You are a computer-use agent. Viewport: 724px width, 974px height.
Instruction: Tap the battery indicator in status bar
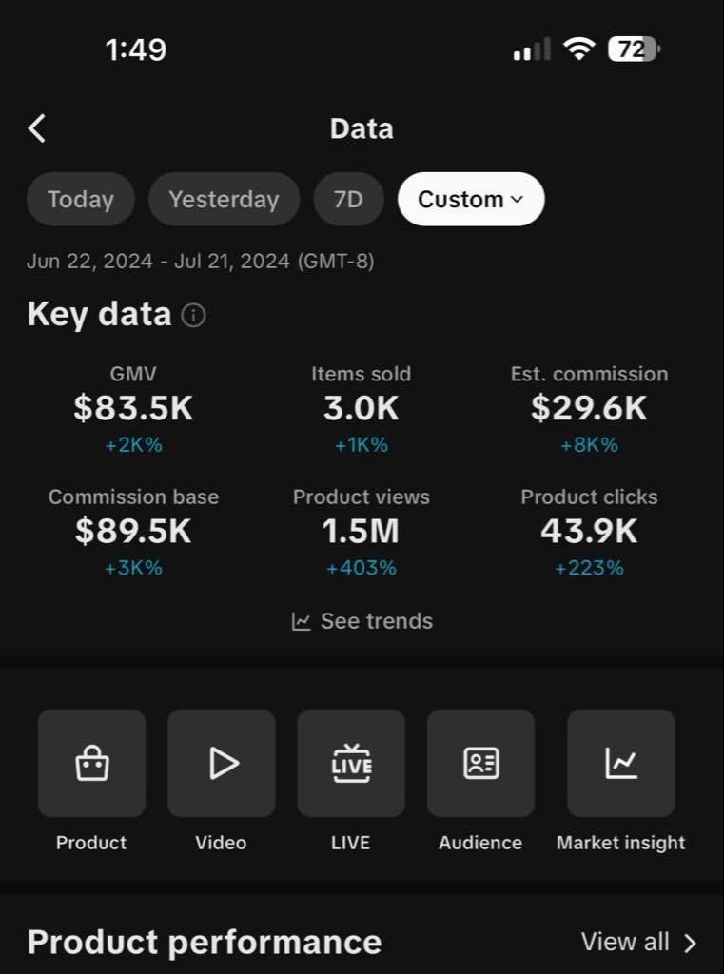pos(635,49)
